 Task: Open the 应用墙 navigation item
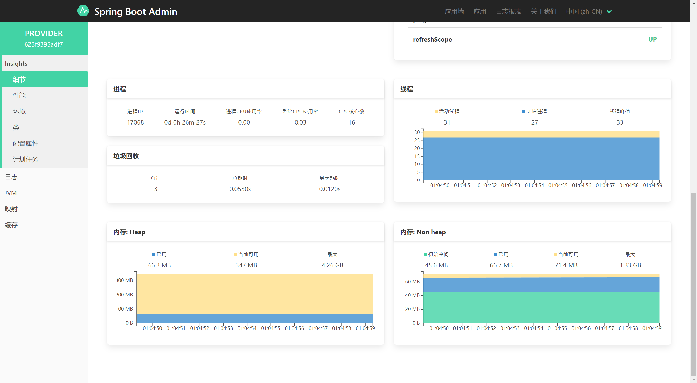pos(454,11)
